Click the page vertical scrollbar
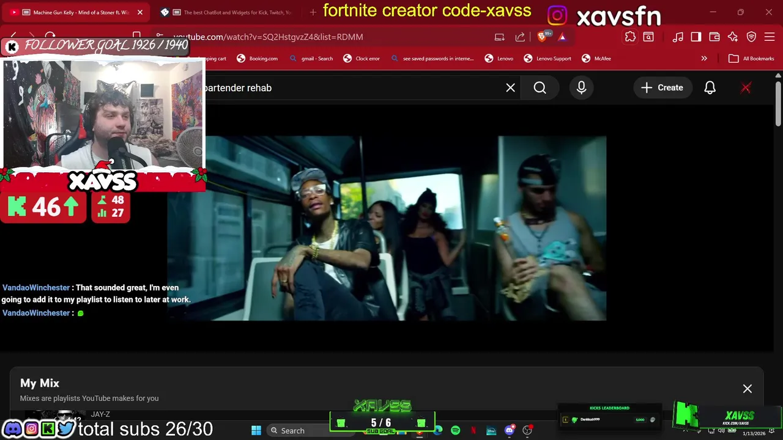The width and height of the screenshot is (783, 440). click(x=777, y=105)
